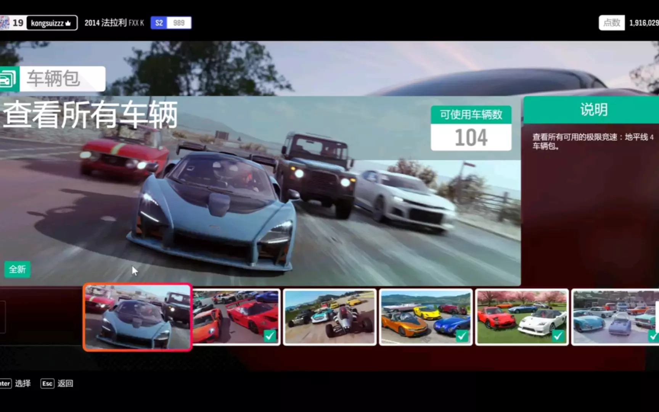Choose the 选择 select prompt
The width and height of the screenshot is (659, 412).
click(15, 383)
